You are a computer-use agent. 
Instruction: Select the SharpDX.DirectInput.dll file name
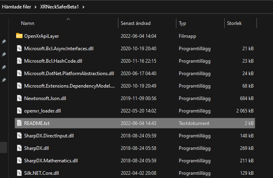click(49, 135)
